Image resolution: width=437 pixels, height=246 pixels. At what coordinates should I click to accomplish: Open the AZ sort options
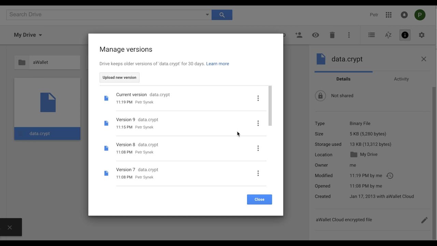coord(388,35)
